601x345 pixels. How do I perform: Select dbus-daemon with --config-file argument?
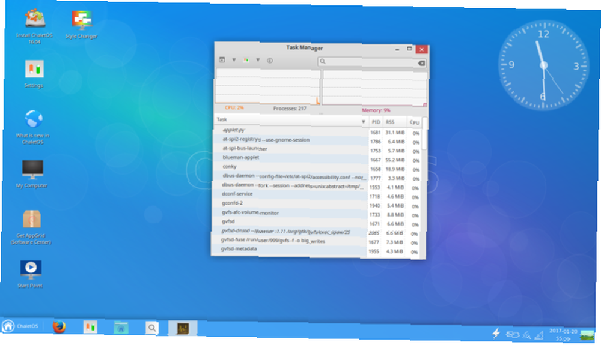click(316, 177)
